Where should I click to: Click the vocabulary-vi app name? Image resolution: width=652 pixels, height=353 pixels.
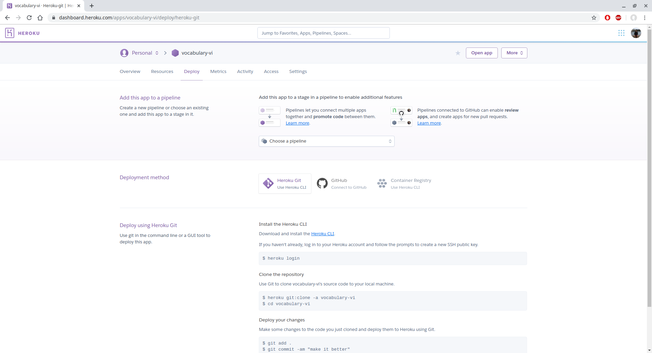click(197, 53)
